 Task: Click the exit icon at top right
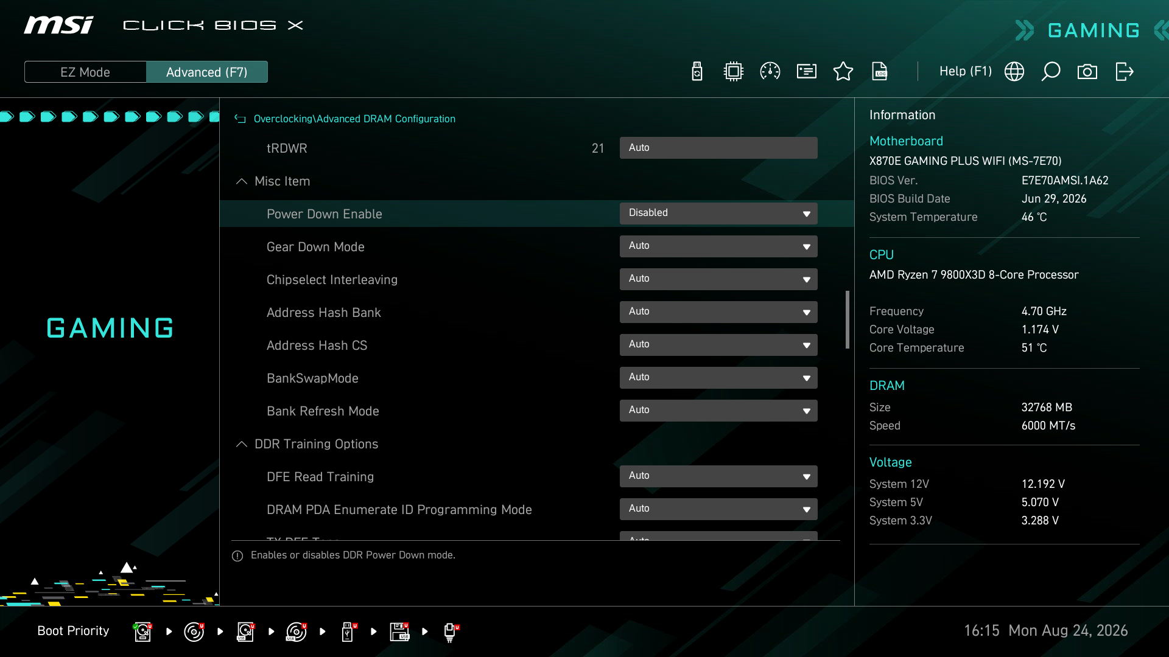coord(1125,72)
